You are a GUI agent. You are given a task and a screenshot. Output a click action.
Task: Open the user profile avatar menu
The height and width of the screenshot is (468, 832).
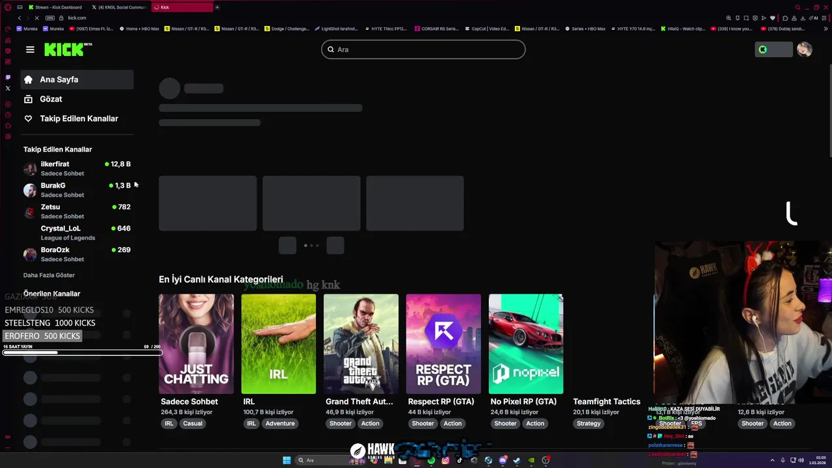(x=805, y=49)
